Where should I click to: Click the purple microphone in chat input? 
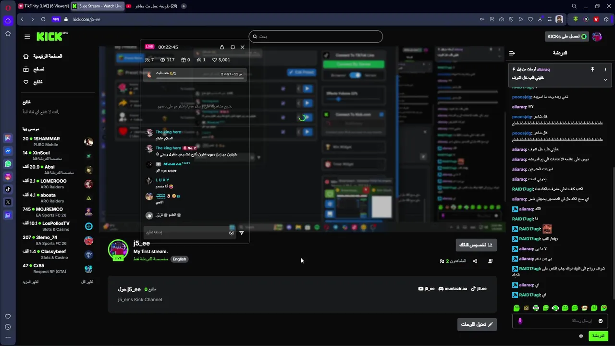click(520, 321)
